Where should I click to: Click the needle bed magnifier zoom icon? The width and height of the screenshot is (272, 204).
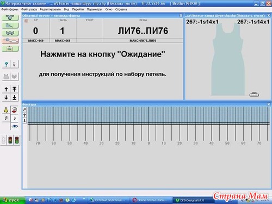pyautogui.click(x=24, y=109)
